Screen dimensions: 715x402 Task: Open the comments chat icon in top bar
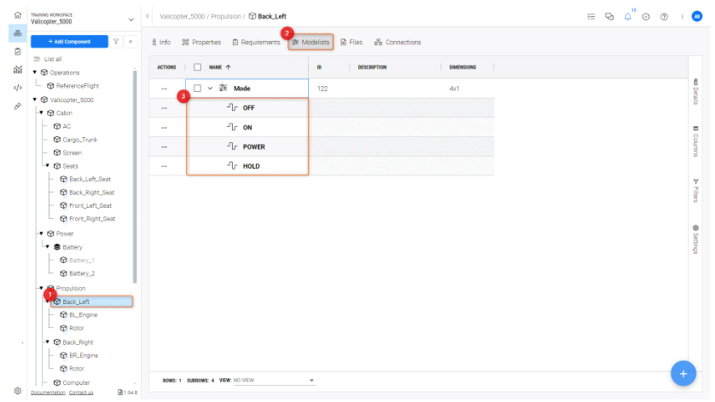(609, 16)
